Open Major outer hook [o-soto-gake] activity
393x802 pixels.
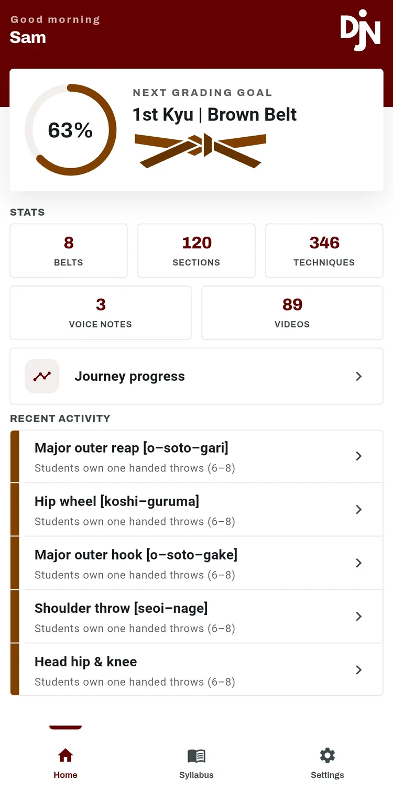(x=196, y=563)
